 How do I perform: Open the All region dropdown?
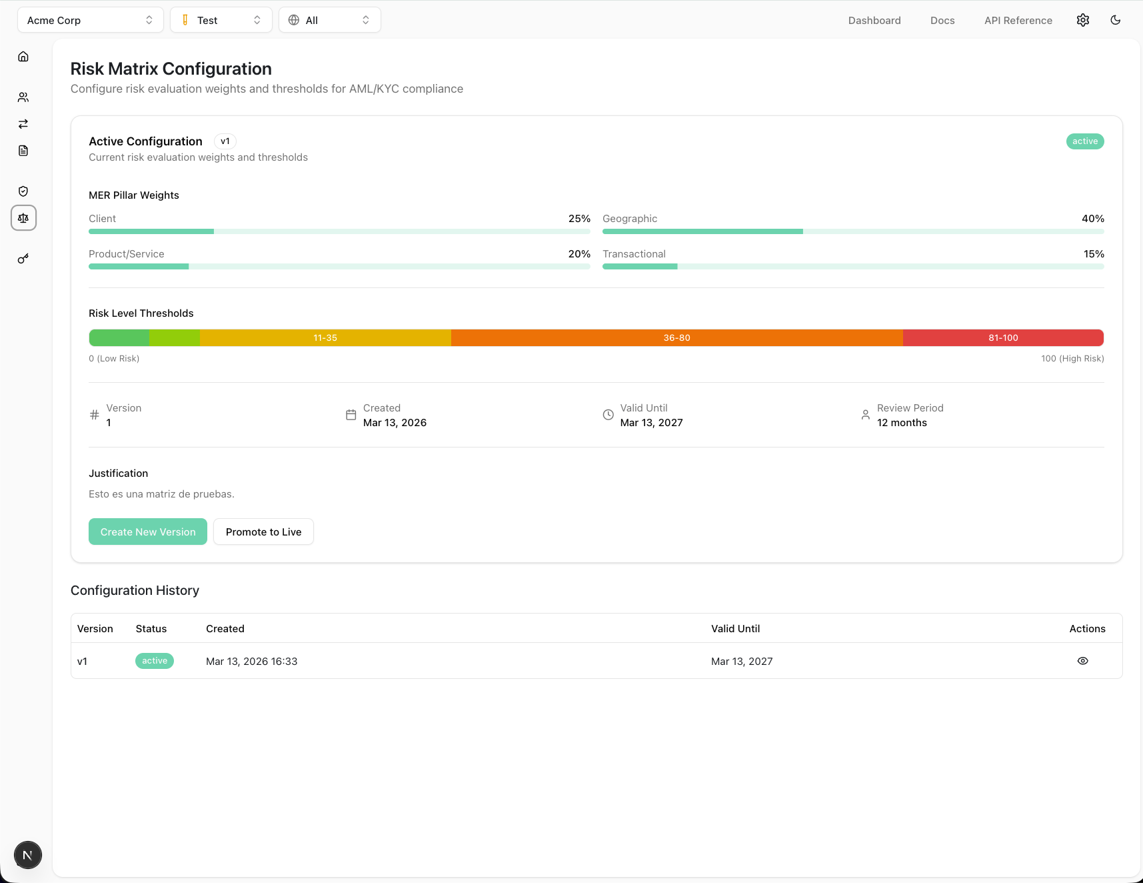[330, 20]
